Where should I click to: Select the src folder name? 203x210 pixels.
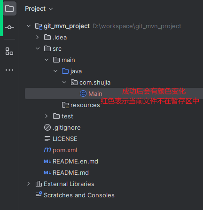click(x=57, y=49)
